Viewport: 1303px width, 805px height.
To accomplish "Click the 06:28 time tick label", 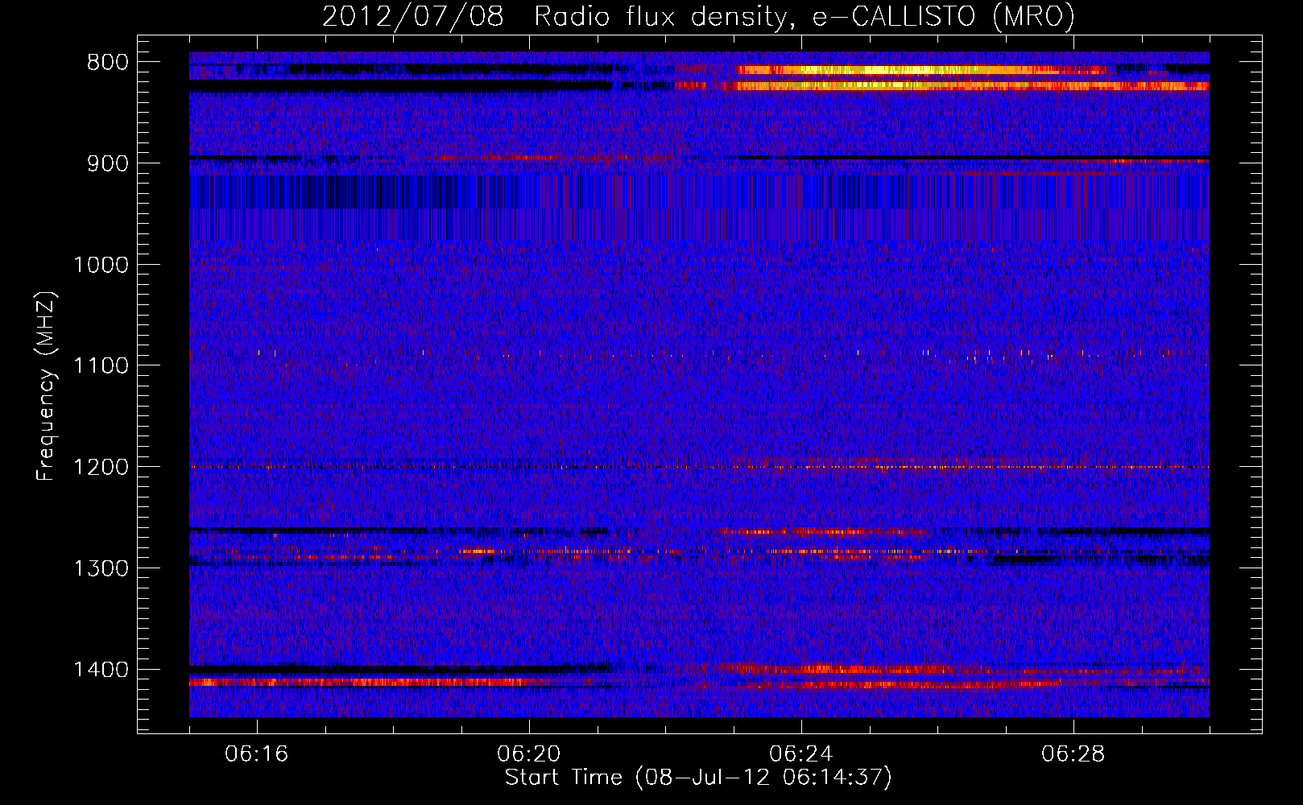I will [1073, 754].
